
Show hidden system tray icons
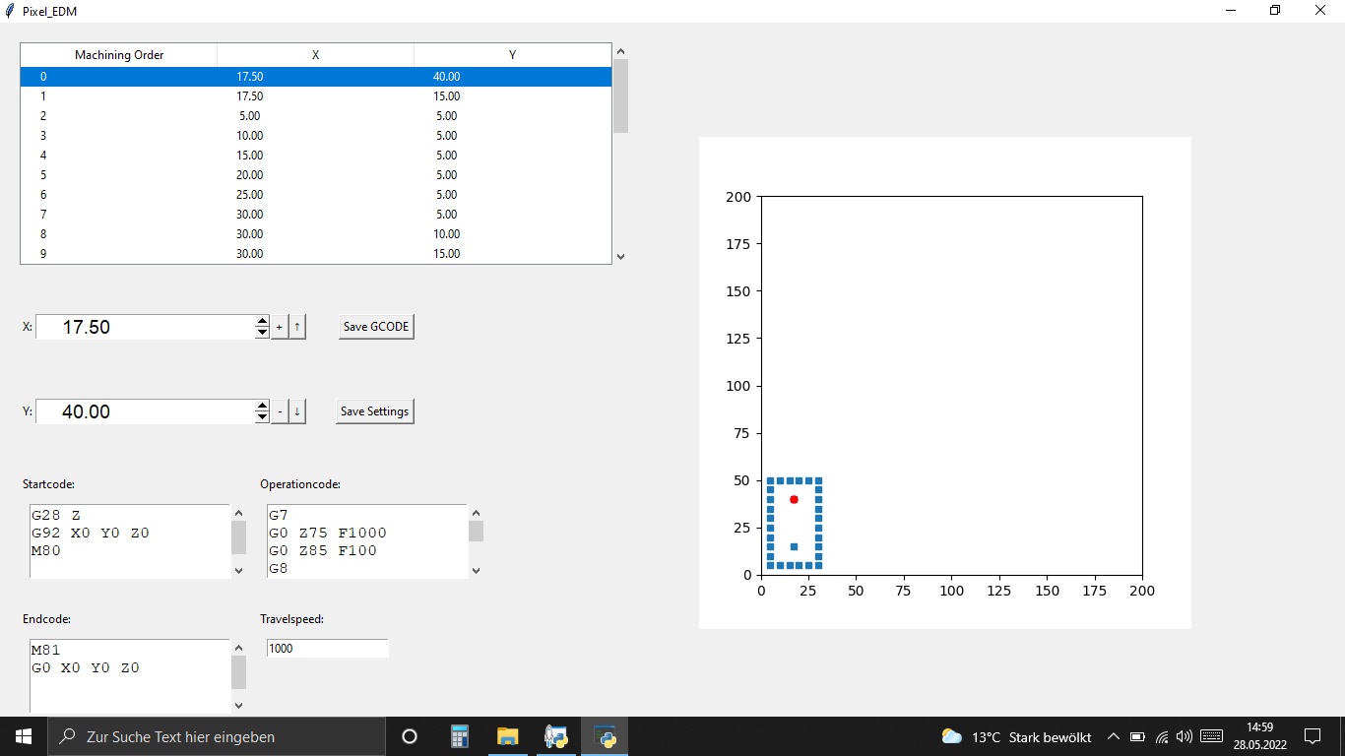click(x=1114, y=736)
